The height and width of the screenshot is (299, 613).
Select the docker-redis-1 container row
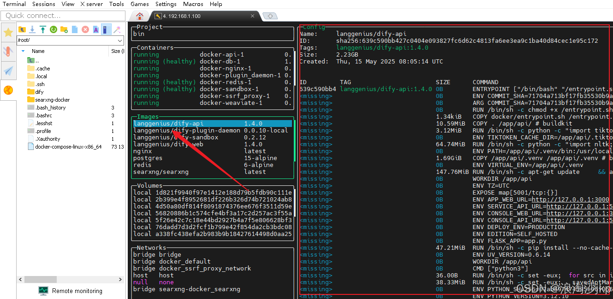point(213,82)
